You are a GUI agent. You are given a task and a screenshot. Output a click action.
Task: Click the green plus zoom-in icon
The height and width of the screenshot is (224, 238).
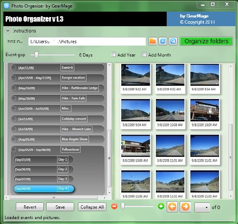pyautogui.click(x=161, y=206)
